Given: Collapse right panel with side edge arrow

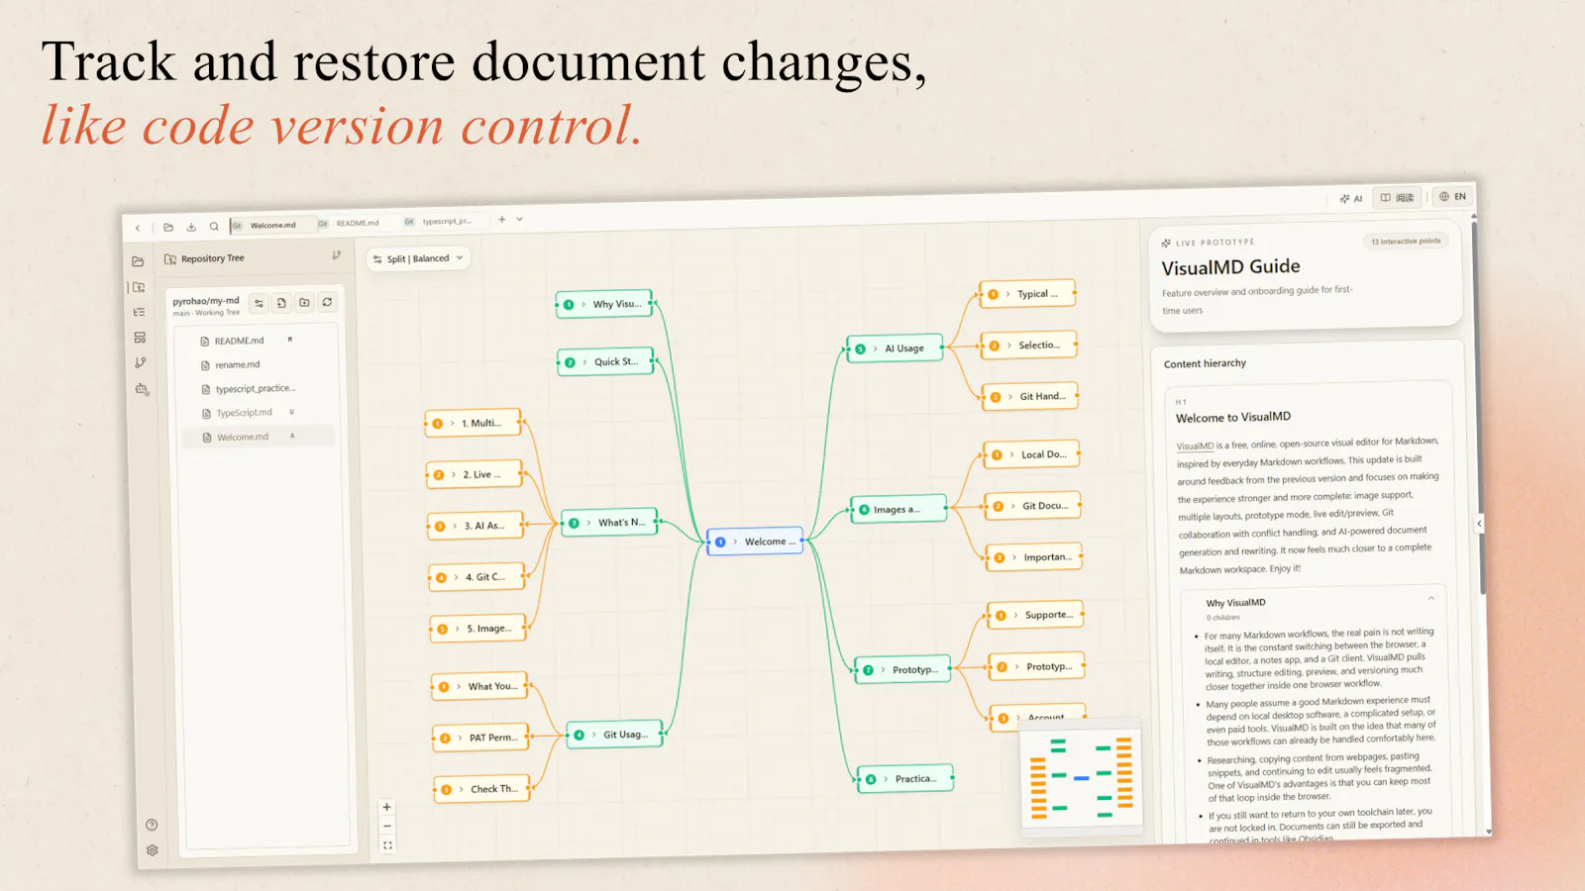Looking at the screenshot, I should (1480, 523).
